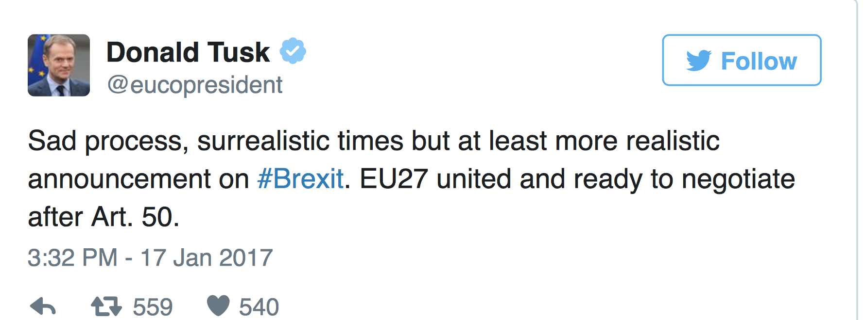Click the "17 Jan 2017" date
The image size is (865, 320).
pyautogui.click(x=207, y=257)
